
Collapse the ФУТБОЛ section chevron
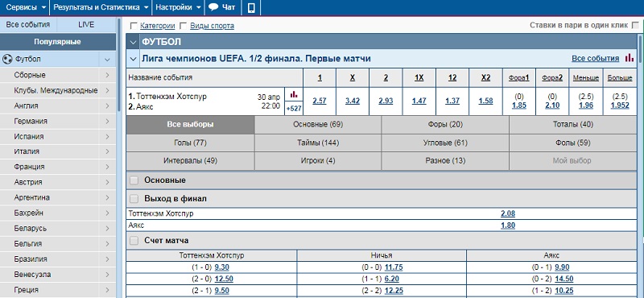tap(133, 42)
